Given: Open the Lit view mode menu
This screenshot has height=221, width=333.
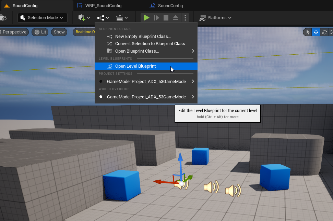Looking at the screenshot, I should (40, 32).
